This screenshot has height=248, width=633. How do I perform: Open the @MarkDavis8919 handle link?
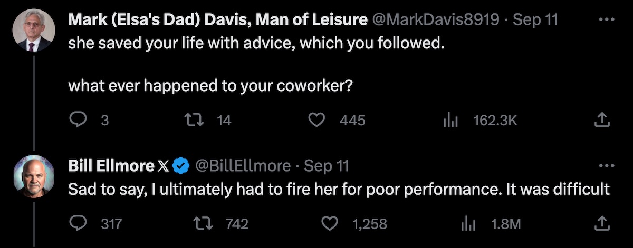tap(436, 21)
